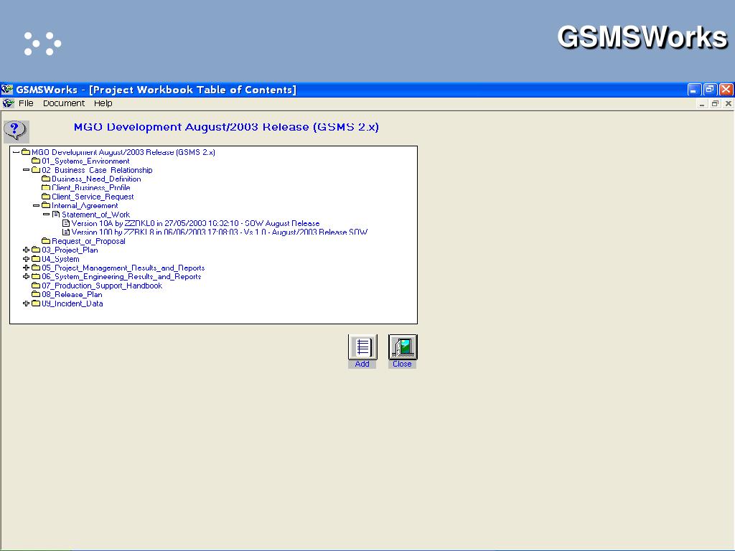Select the "02_Business_Case_Relationship" tree label
Screen dimensions: 735x551
[97, 169]
